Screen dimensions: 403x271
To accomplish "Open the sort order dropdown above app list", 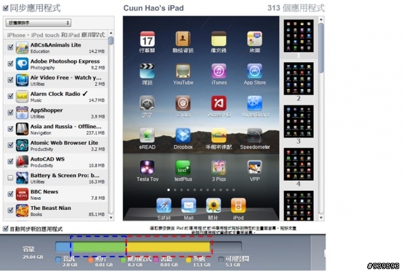I will click(38, 23).
